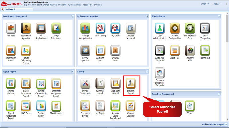
Task: Click the IRAS Forms icon
Action: (26, 106)
